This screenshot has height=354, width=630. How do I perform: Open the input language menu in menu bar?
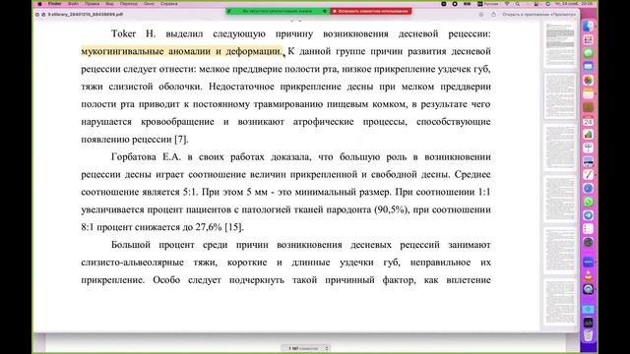[488, 4]
